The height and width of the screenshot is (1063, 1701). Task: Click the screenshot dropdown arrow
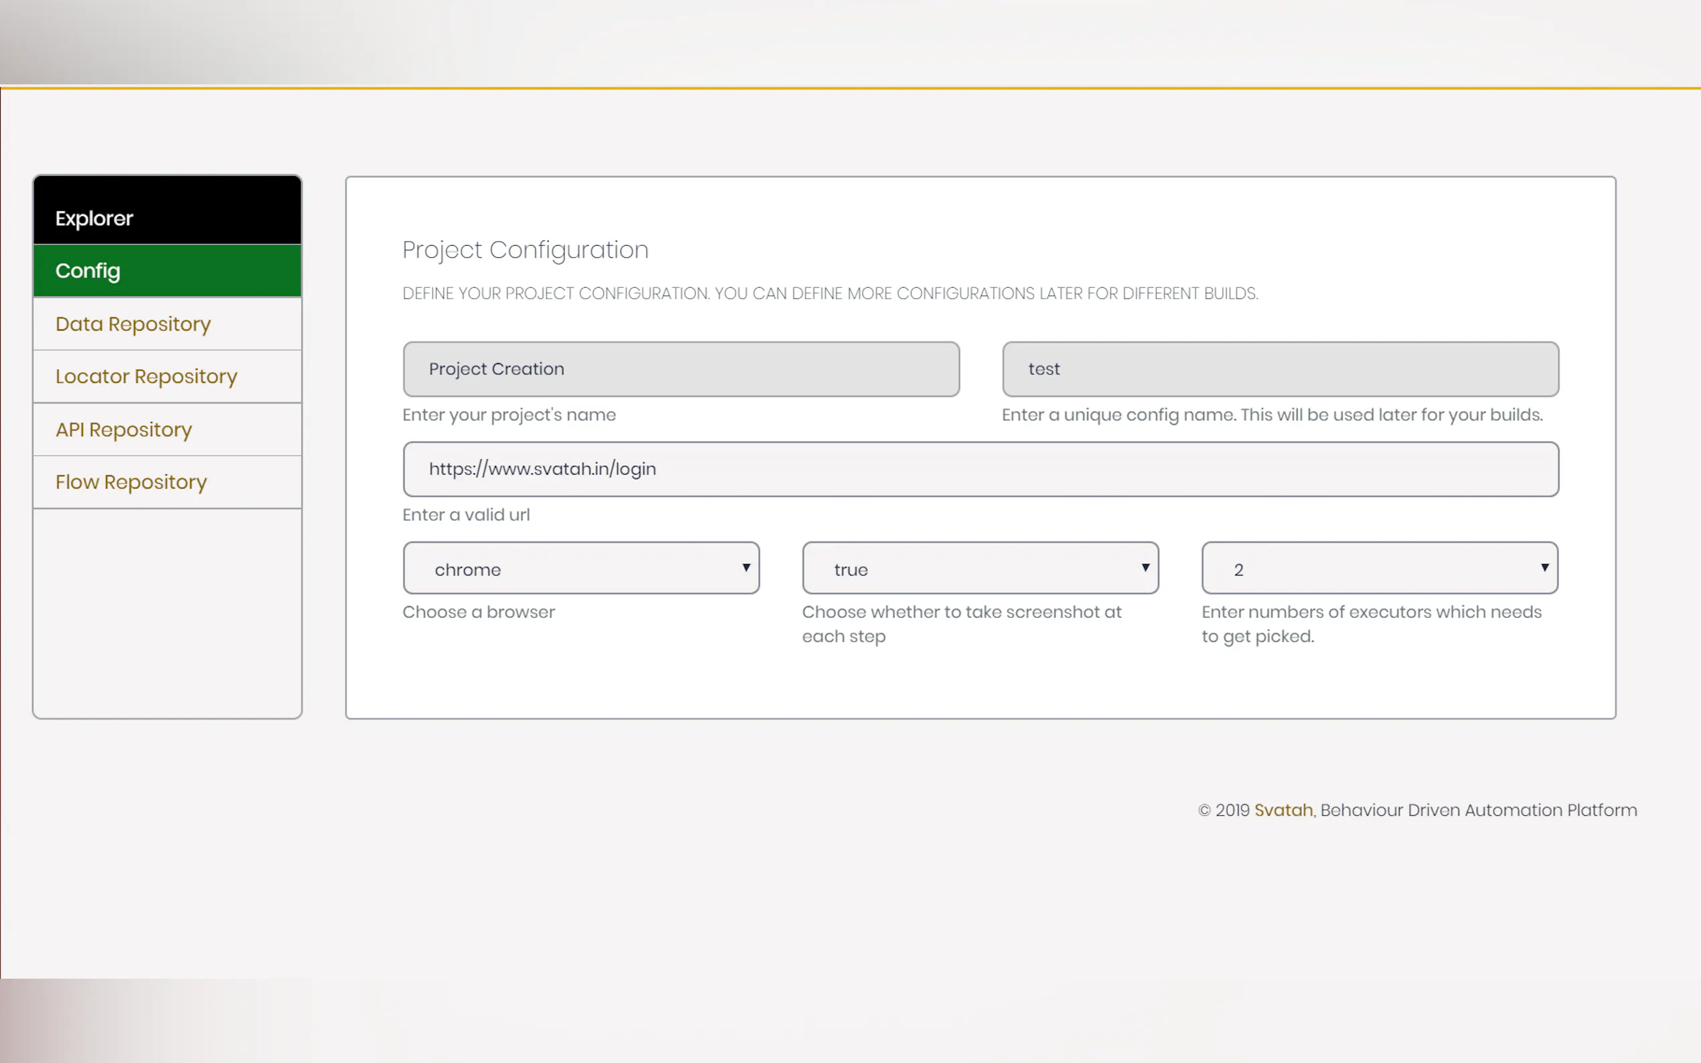coord(1144,568)
